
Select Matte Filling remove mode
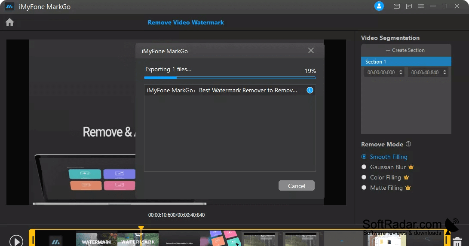coord(386,188)
